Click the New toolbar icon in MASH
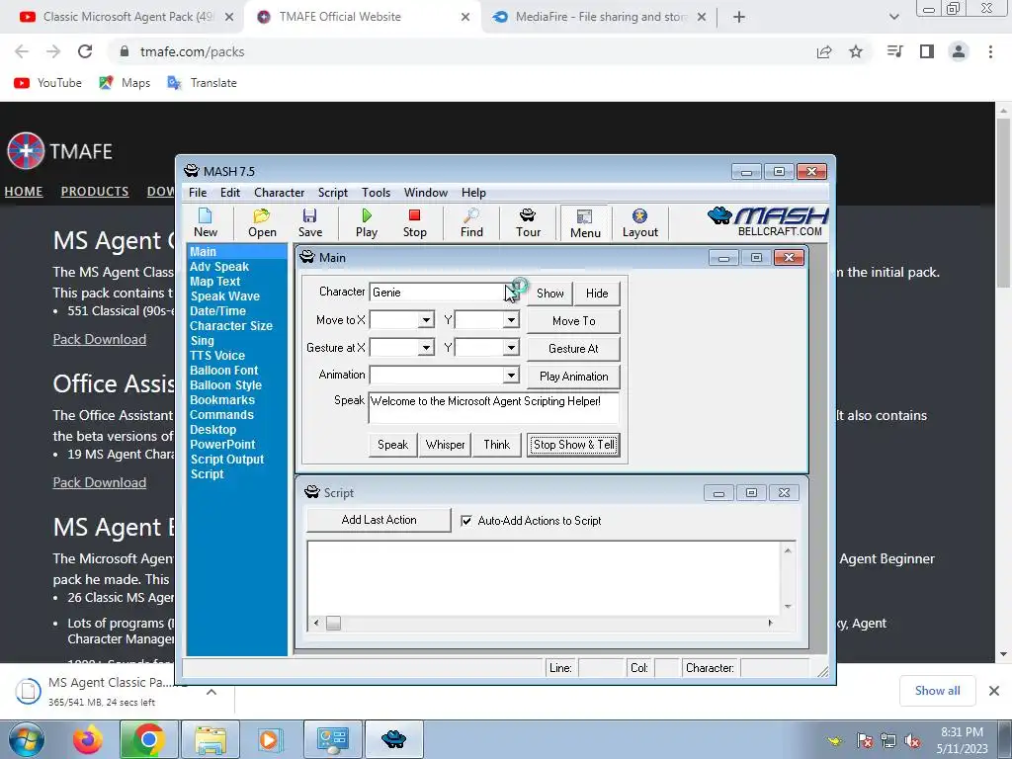 point(206,222)
